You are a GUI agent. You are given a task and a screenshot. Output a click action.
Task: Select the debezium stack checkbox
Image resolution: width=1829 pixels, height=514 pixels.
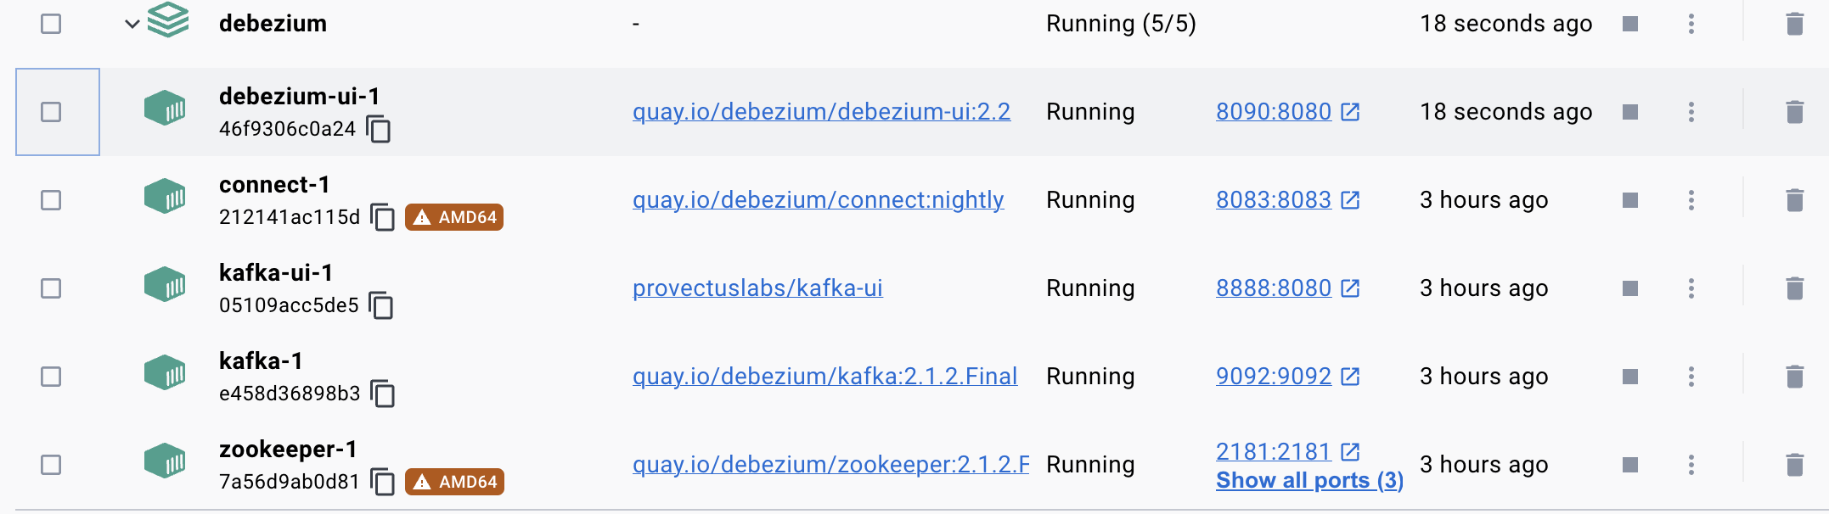(51, 24)
